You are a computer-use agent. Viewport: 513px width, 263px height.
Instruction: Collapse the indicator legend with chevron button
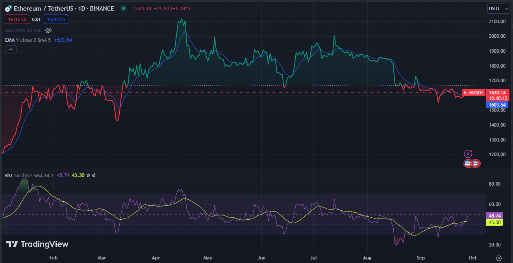click(10, 49)
